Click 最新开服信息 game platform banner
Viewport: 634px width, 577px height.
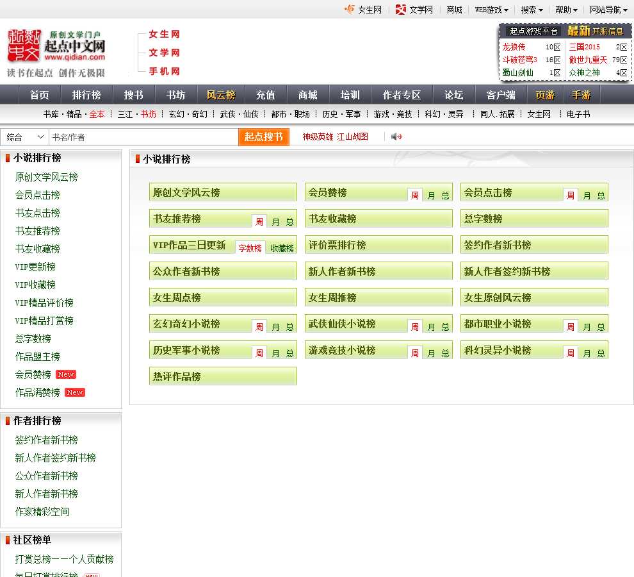[595, 31]
